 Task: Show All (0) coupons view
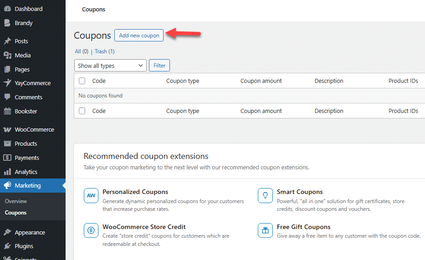(x=82, y=51)
